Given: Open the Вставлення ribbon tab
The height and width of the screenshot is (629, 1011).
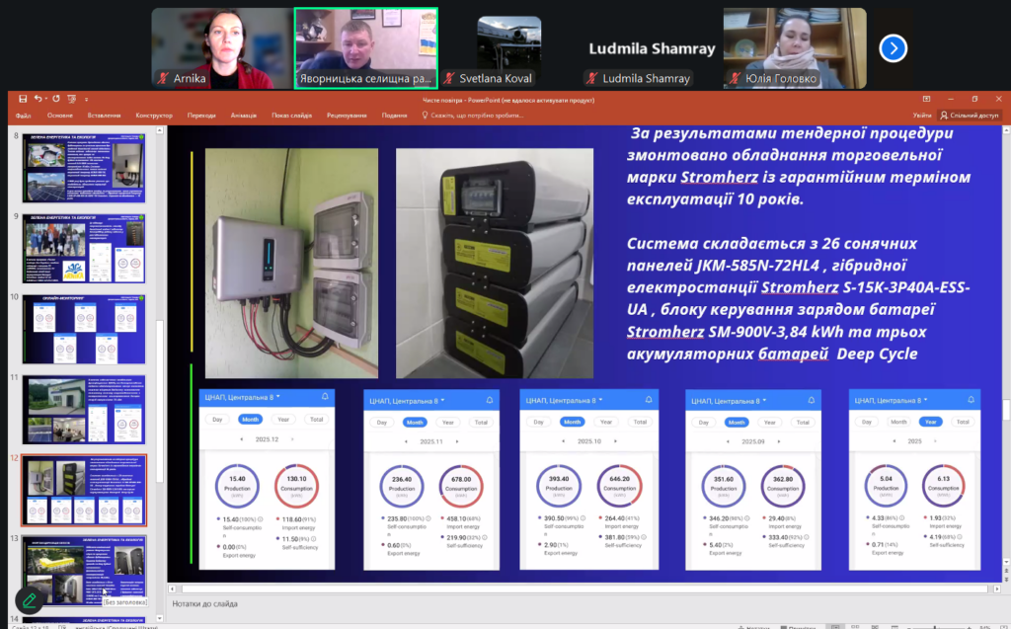Looking at the screenshot, I should pos(104,115).
